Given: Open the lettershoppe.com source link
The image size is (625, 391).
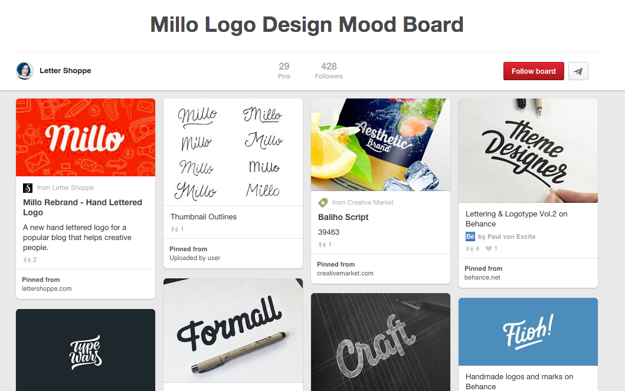Looking at the screenshot, I should (47, 288).
